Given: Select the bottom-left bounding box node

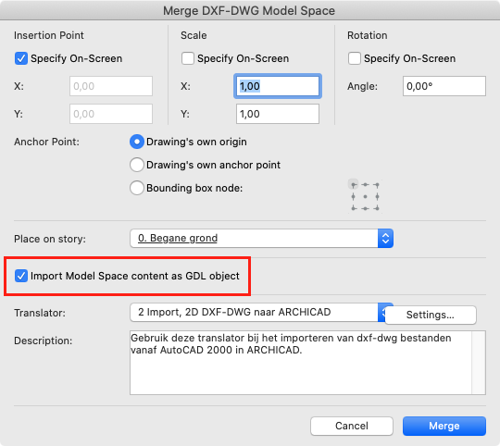Looking at the screenshot, I should click(x=354, y=208).
